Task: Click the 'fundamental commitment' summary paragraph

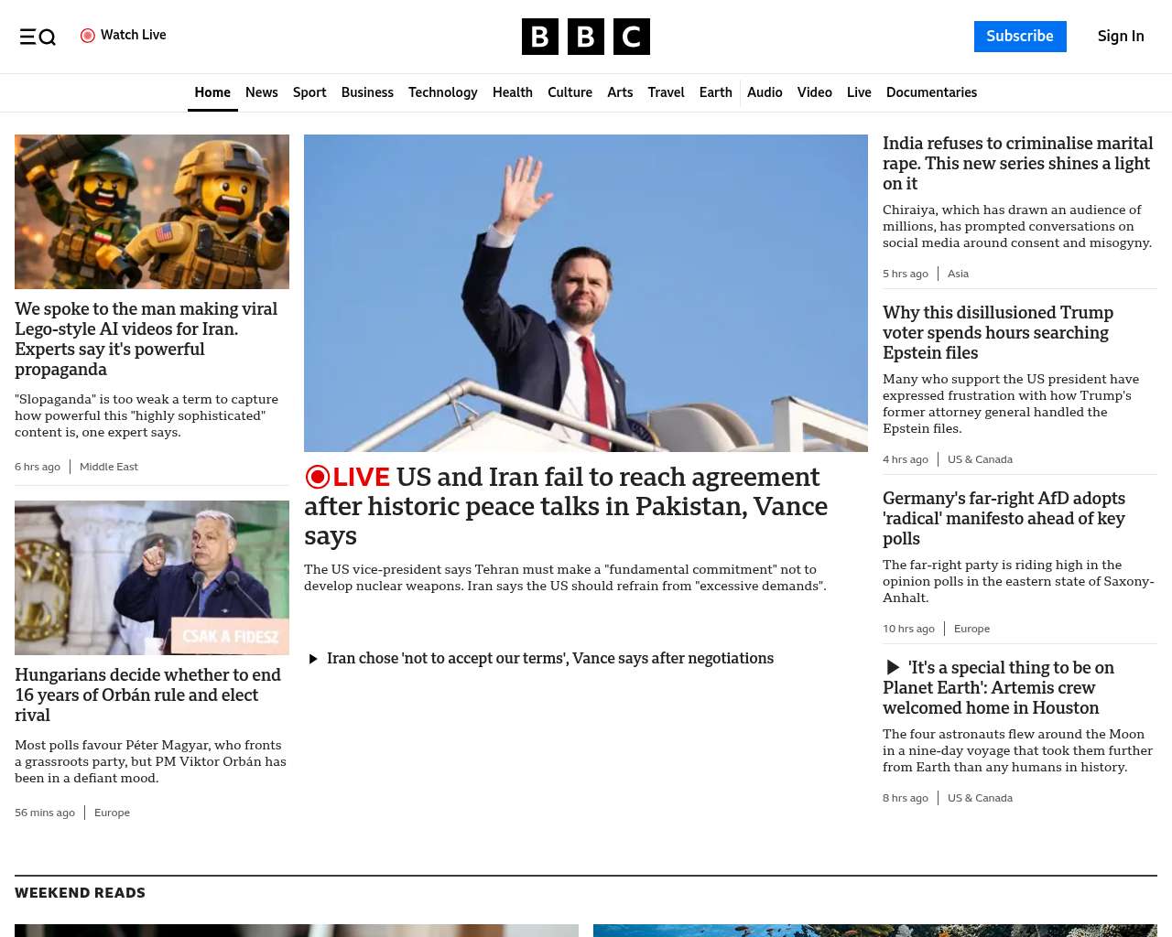Action: click(x=565, y=578)
